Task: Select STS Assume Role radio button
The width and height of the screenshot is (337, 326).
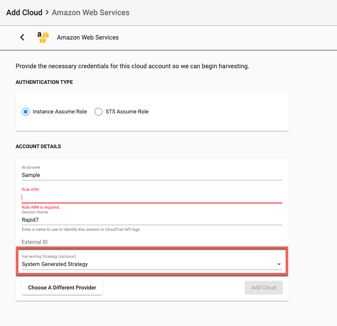Action: pyautogui.click(x=98, y=112)
